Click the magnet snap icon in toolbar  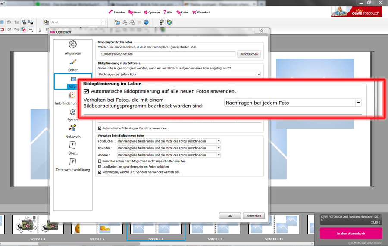click(2, 30)
